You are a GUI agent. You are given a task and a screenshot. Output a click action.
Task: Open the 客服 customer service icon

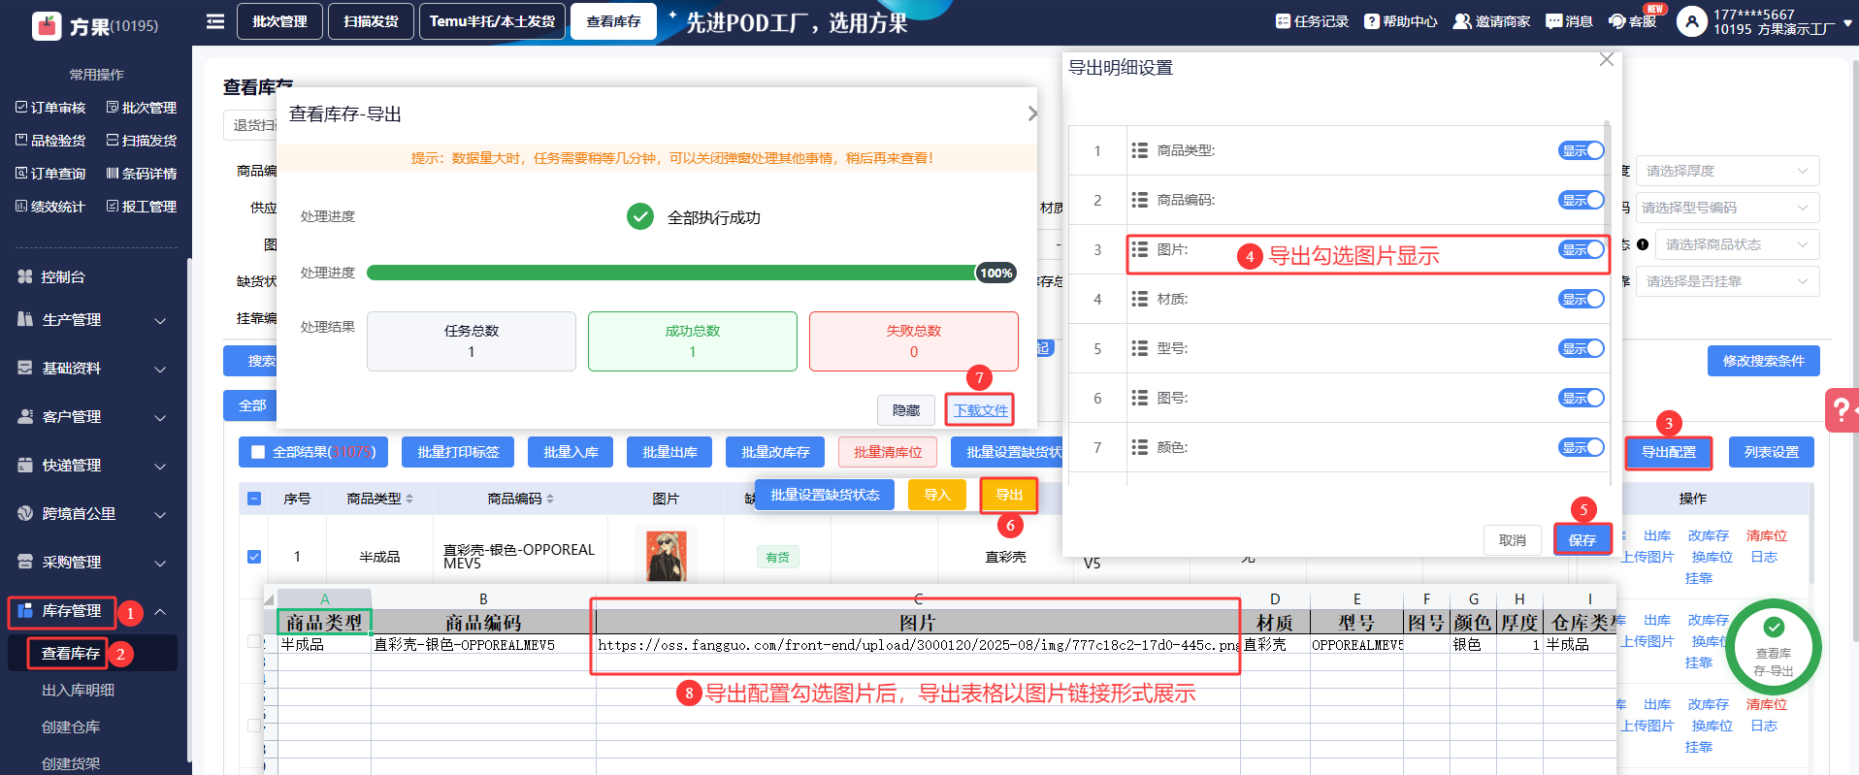click(x=1617, y=21)
